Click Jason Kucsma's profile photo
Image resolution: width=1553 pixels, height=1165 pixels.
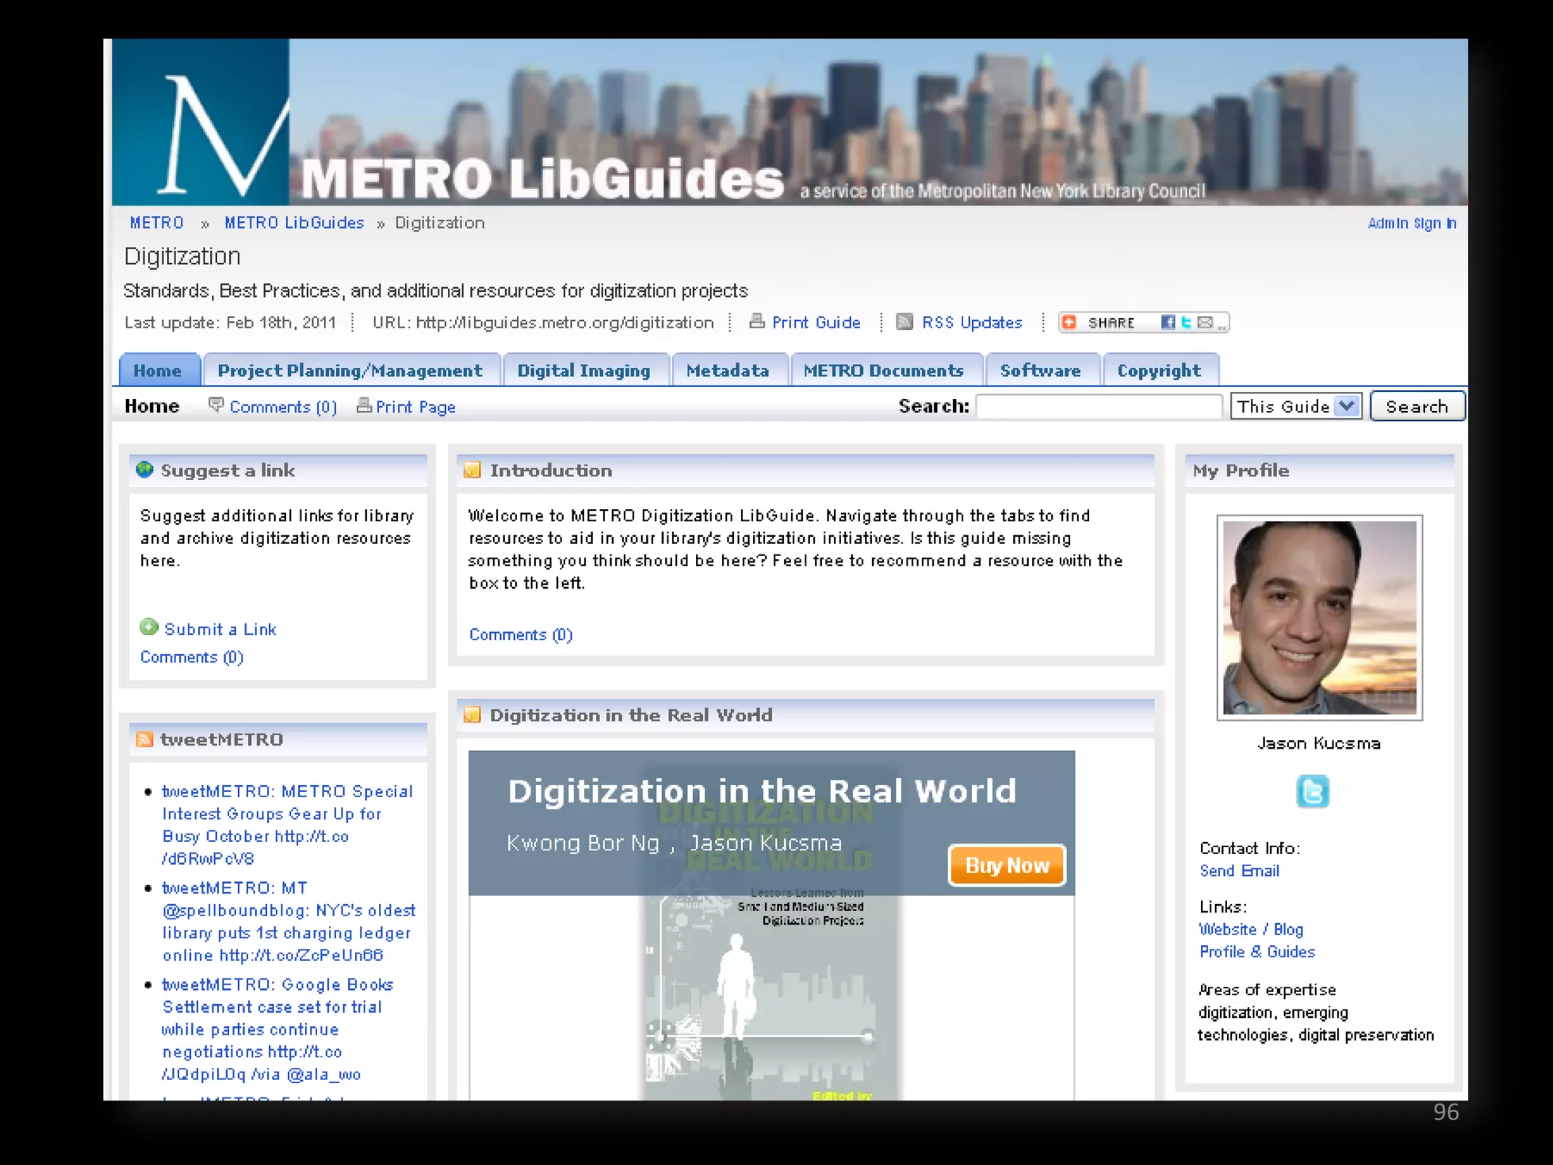click(1319, 617)
